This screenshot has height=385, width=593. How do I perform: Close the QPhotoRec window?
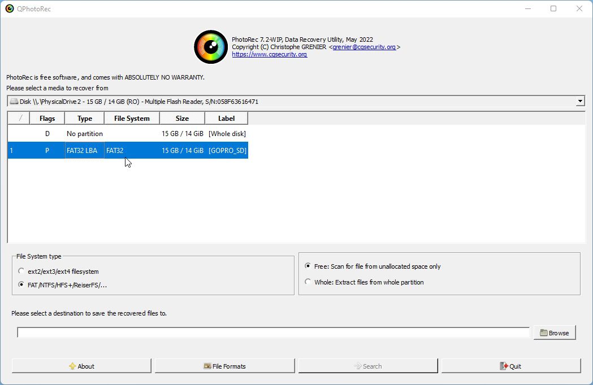click(x=579, y=8)
